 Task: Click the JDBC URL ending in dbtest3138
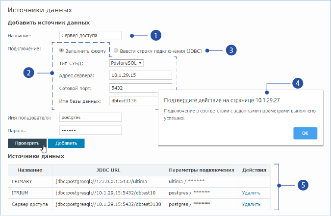pyautogui.click(x=108, y=204)
